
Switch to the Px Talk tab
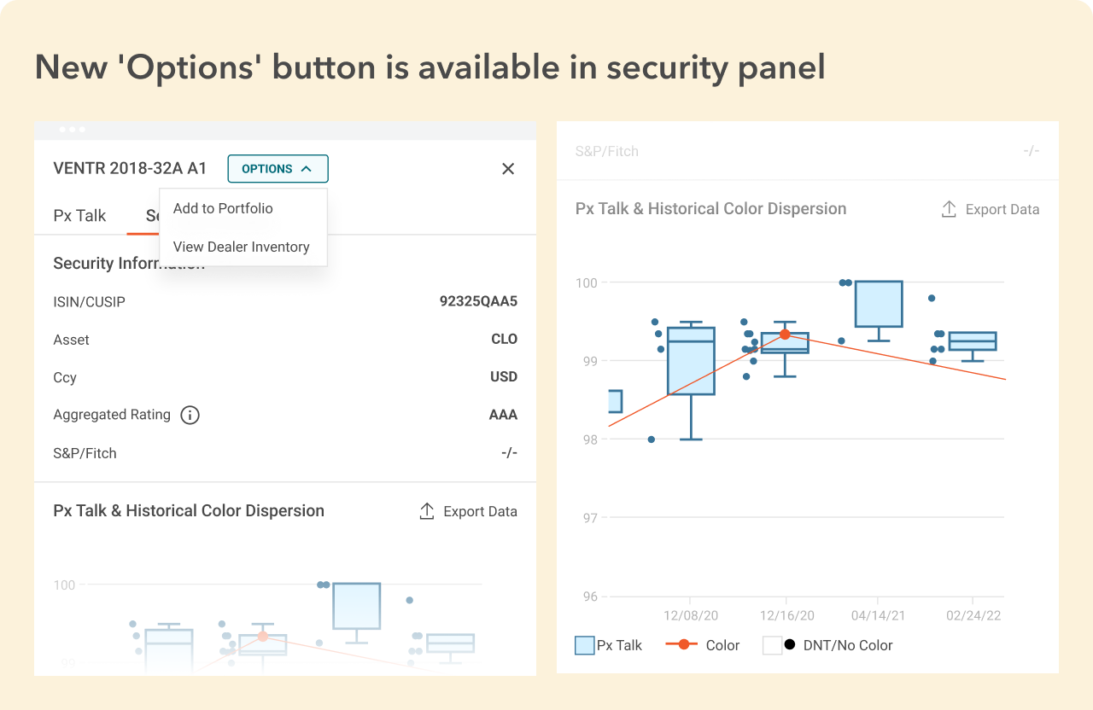[x=79, y=215]
